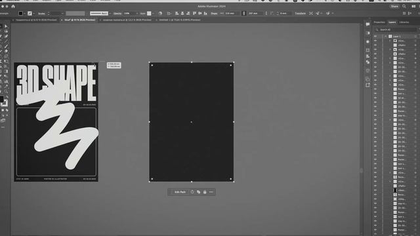
Task: Select the Direct Selection tool in toolbar
Action: pos(6,26)
